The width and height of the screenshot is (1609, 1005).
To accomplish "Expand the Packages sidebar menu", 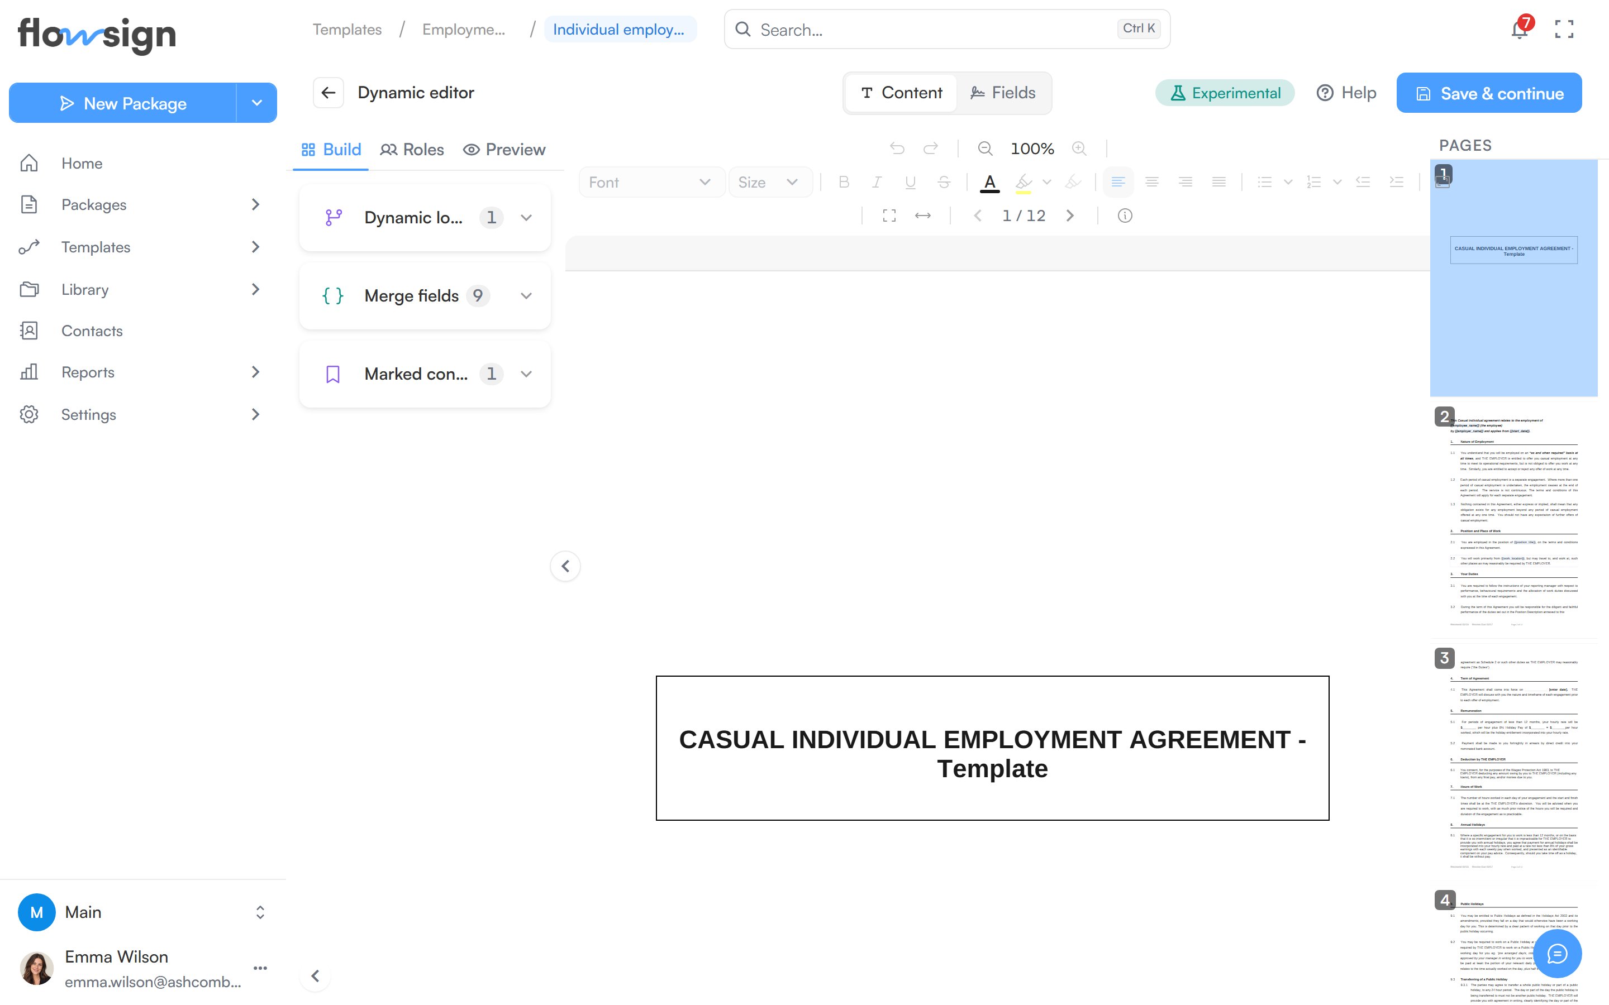I will tap(255, 205).
